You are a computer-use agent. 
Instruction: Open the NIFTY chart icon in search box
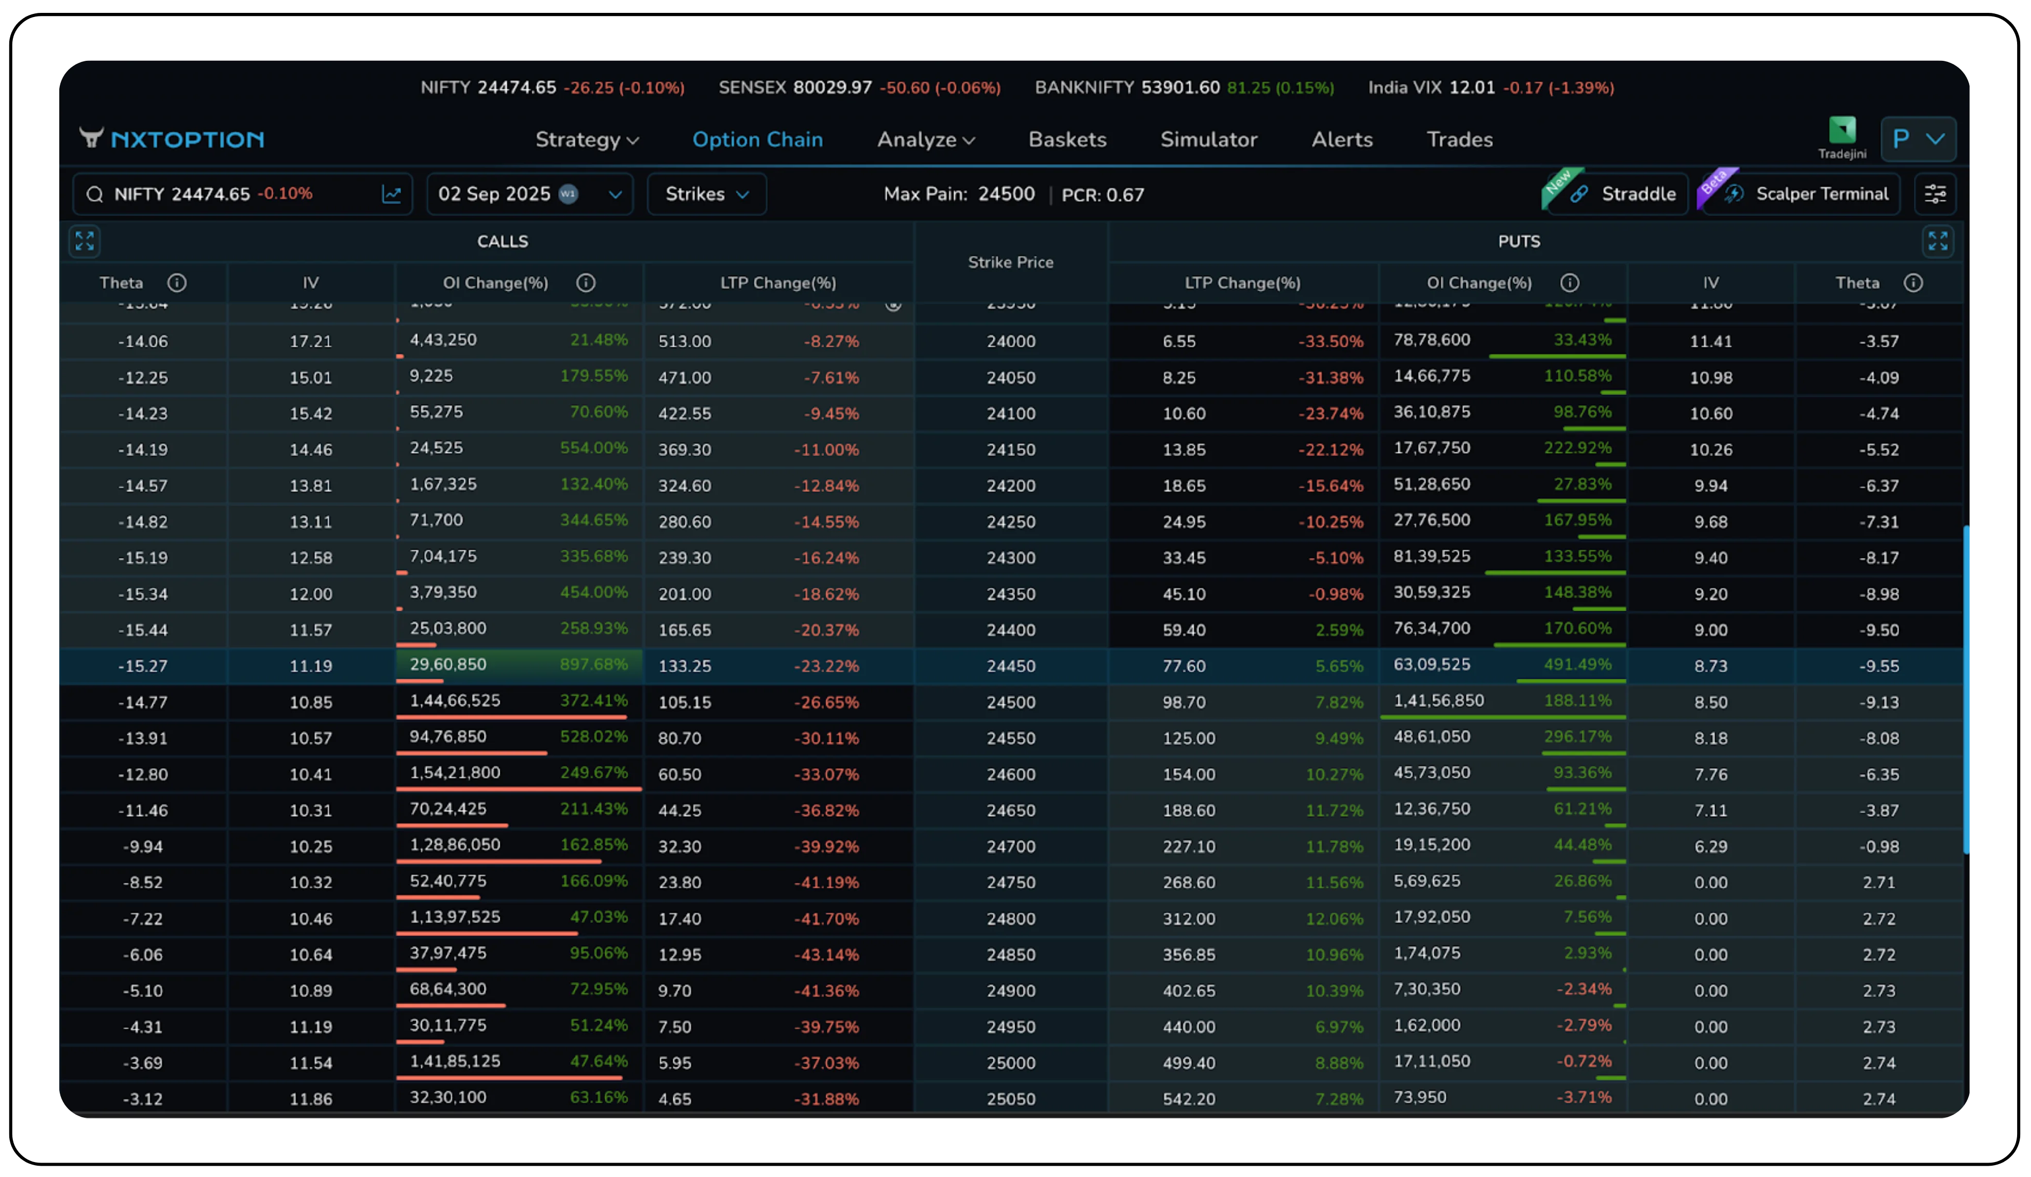(392, 194)
